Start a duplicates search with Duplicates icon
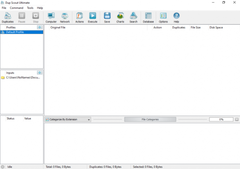The height and width of the screenshot is (169, 240). 8,18
